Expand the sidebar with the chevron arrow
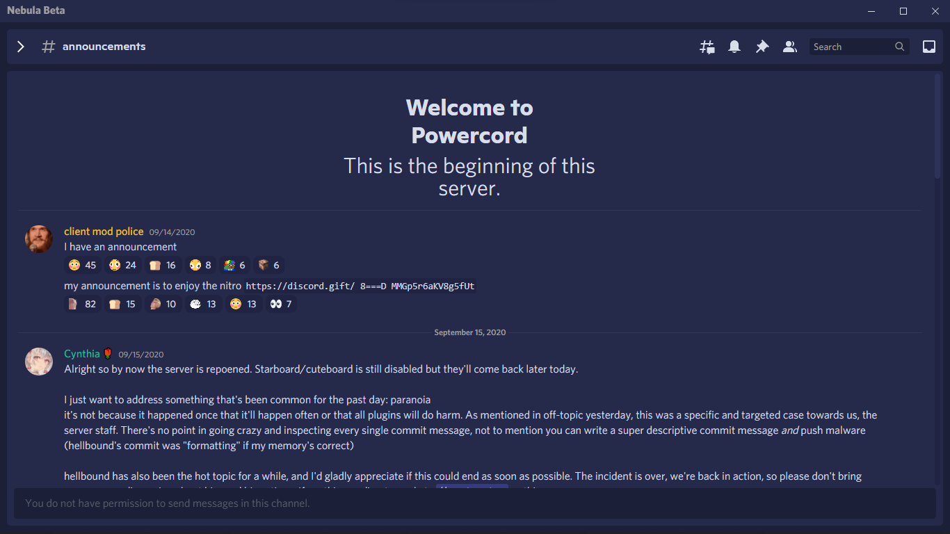The height and width of the screenshot is (534, 950). tap(21, 47)
